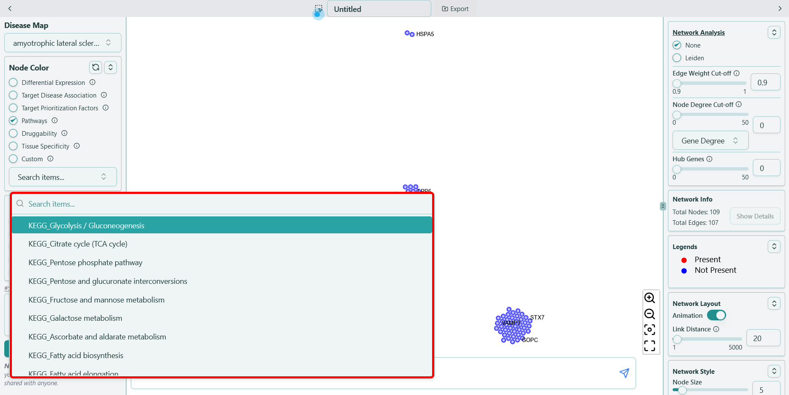
Task: Click the selection tool icon beside Untitled
Action: tap(319, 9)
